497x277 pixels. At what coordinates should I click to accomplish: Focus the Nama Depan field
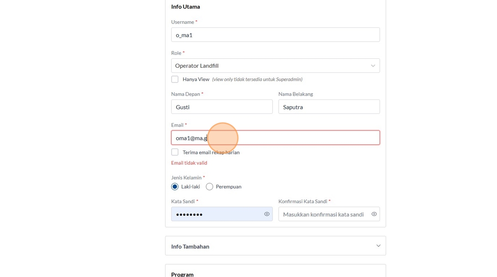tap(222, 107)
